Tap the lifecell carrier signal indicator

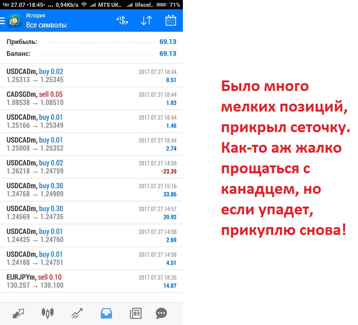140,5
